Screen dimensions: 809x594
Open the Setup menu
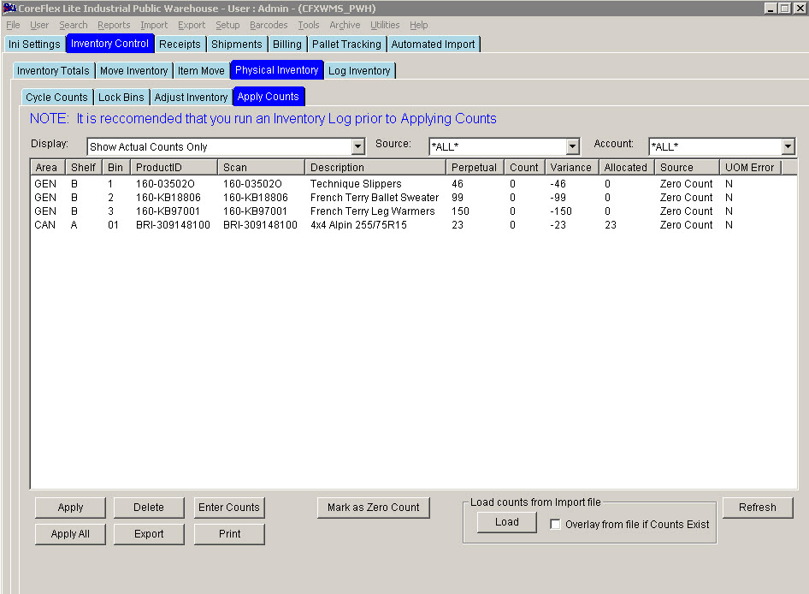tap(227, 25)
